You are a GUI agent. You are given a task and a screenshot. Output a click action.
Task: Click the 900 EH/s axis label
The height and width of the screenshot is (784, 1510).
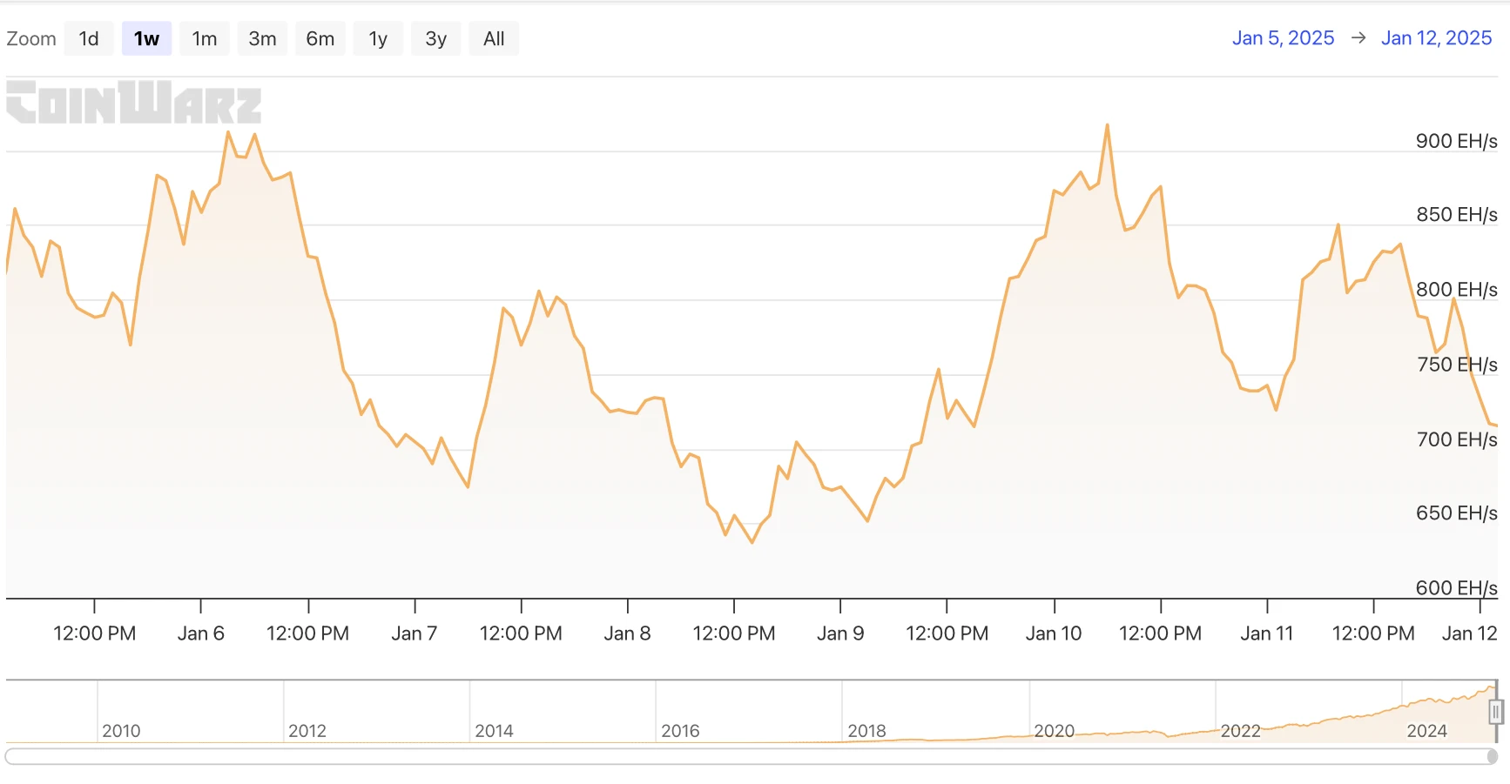pos(1456,141)
